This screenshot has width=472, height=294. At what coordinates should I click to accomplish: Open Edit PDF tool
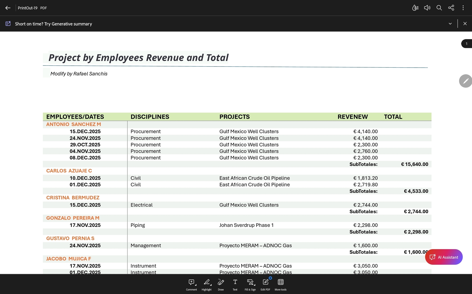(265, 284)
